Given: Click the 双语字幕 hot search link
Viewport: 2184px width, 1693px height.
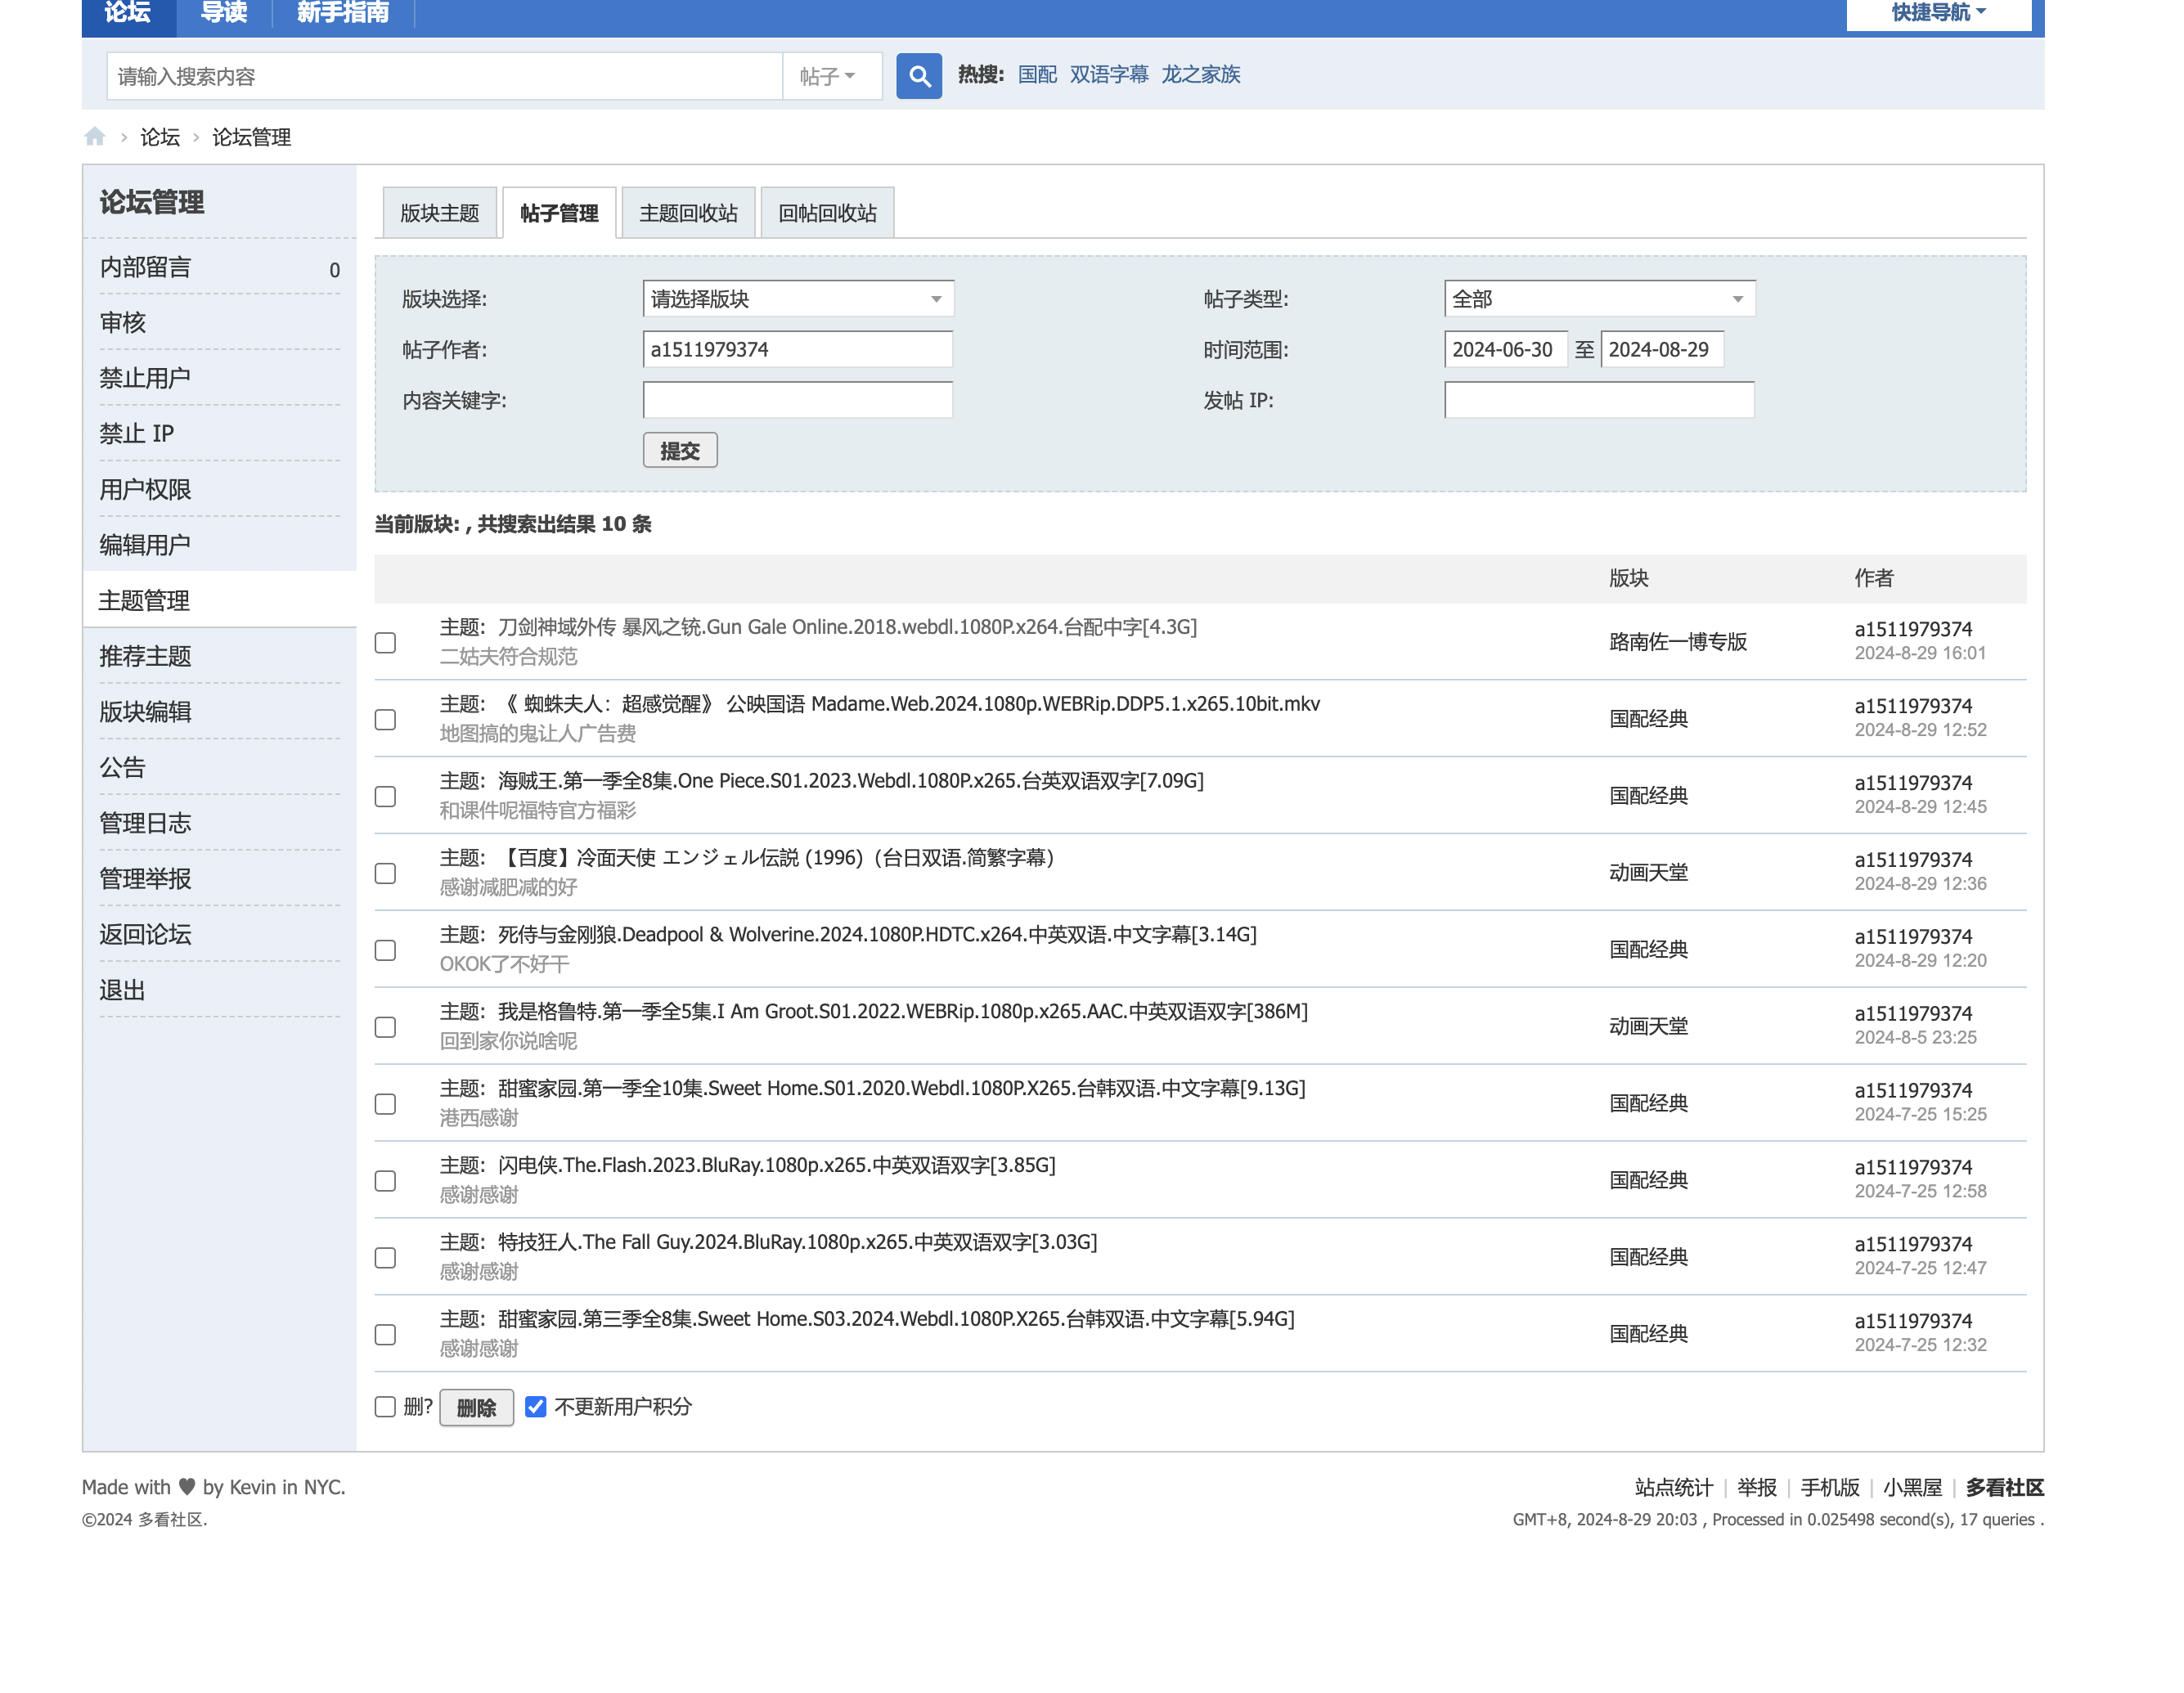Looking at the screenshot, I should (x=1109, y=75).
